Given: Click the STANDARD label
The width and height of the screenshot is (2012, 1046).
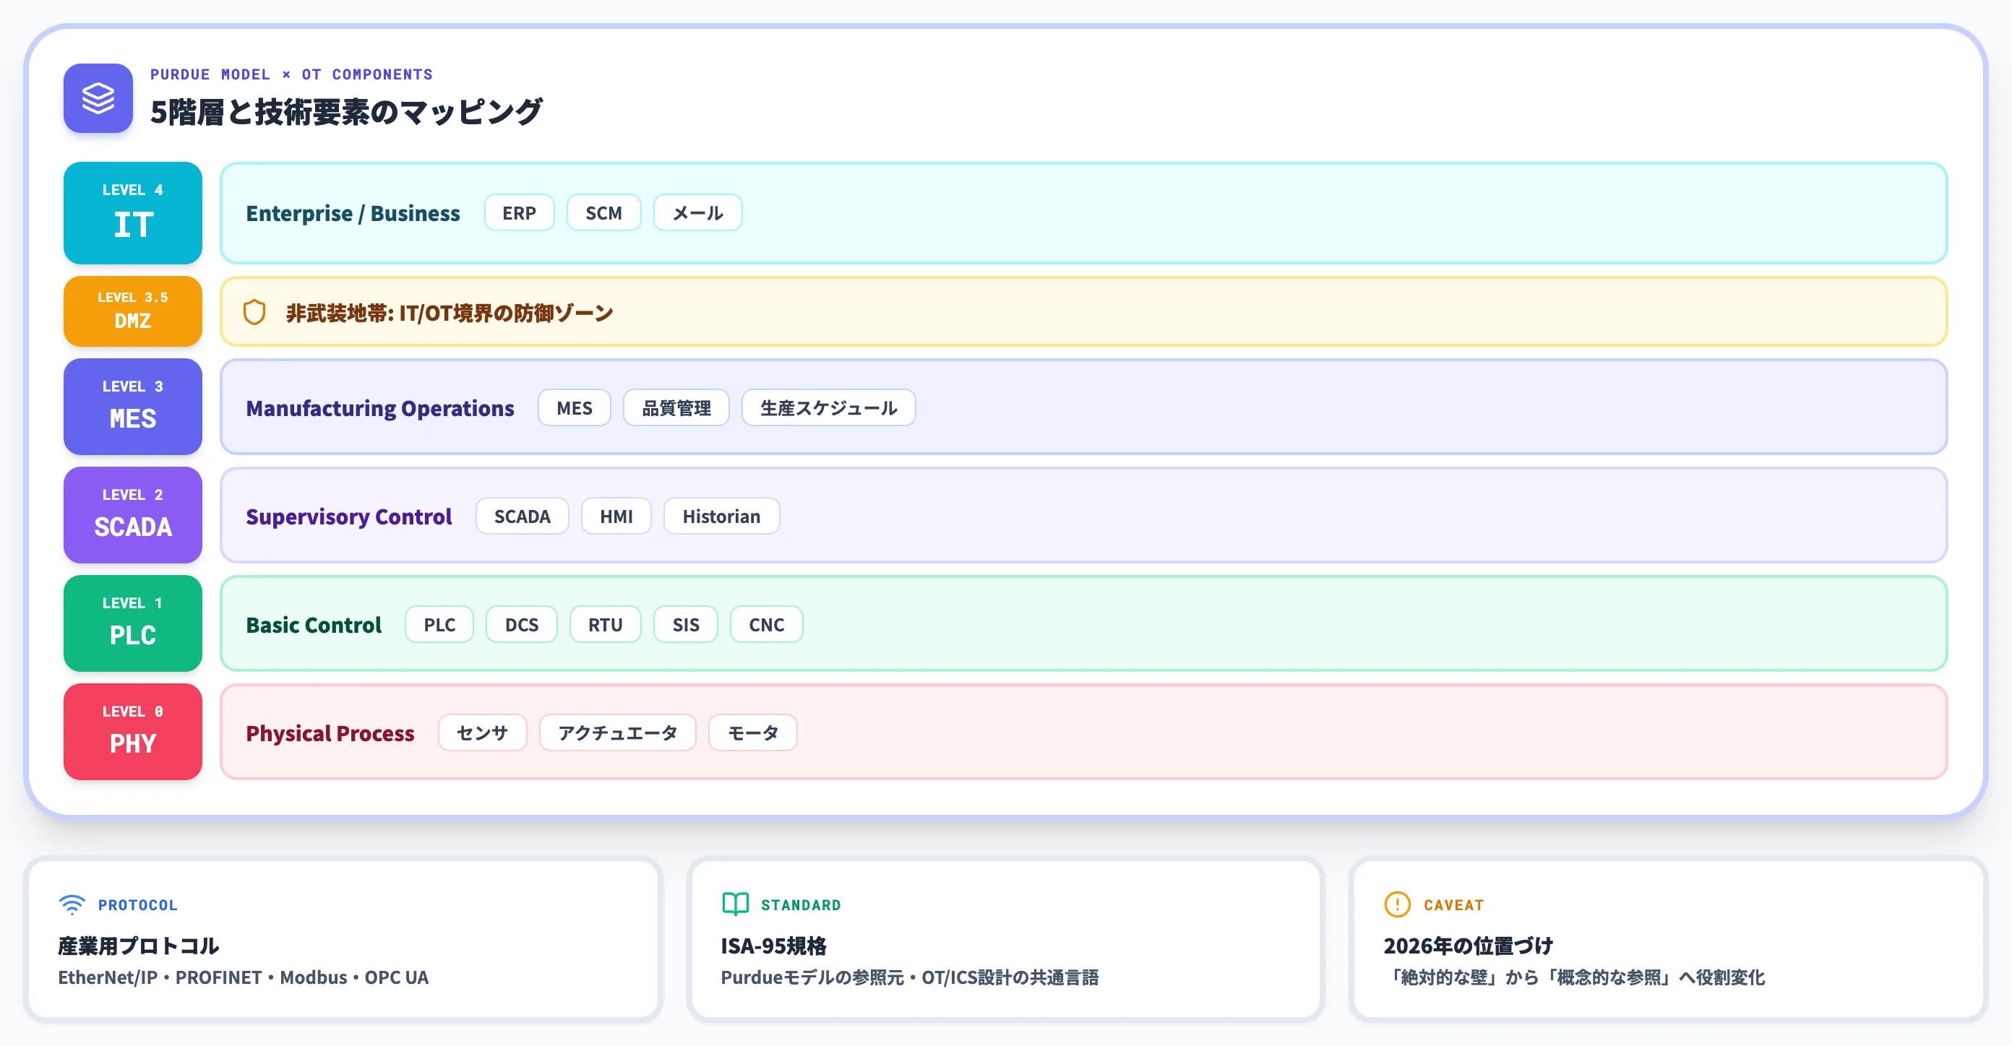Looking at the screenshot, I should [801, 904].
